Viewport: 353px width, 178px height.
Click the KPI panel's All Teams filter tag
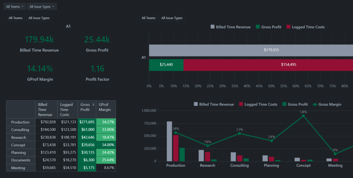tap(16, 18)
